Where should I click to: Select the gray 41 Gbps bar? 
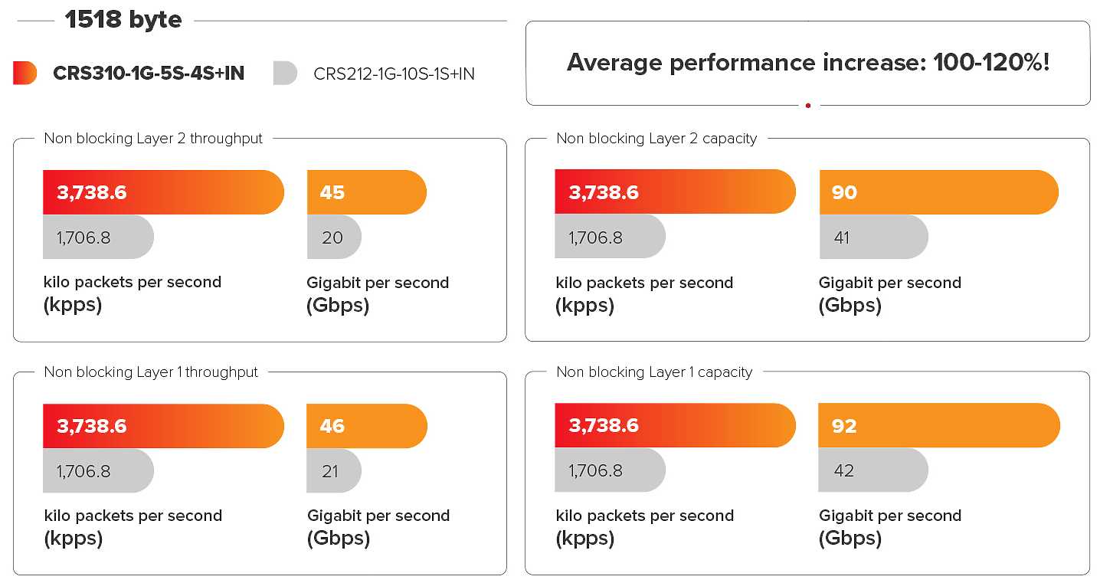tap(872, 237)
